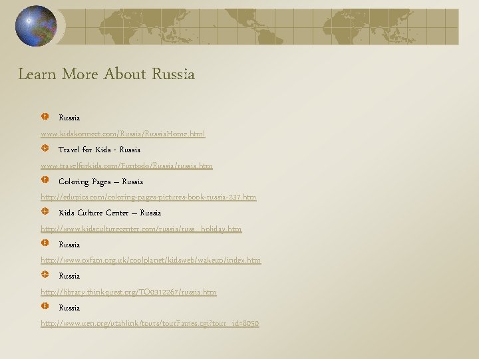Click the 'Russia' heading for the kidskonnect link
The height and width of the screenshot is (359, 479).
pyautogui.click(x=69, y=118)
